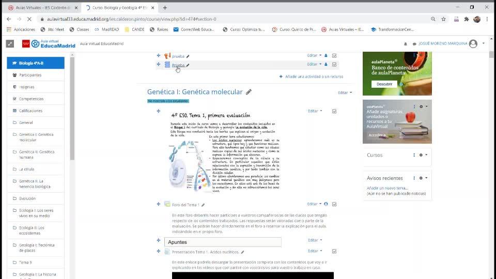Open Competencias in the side menu
The height and width of the screenshot is (279, 496).
click(x=36, y=99)
